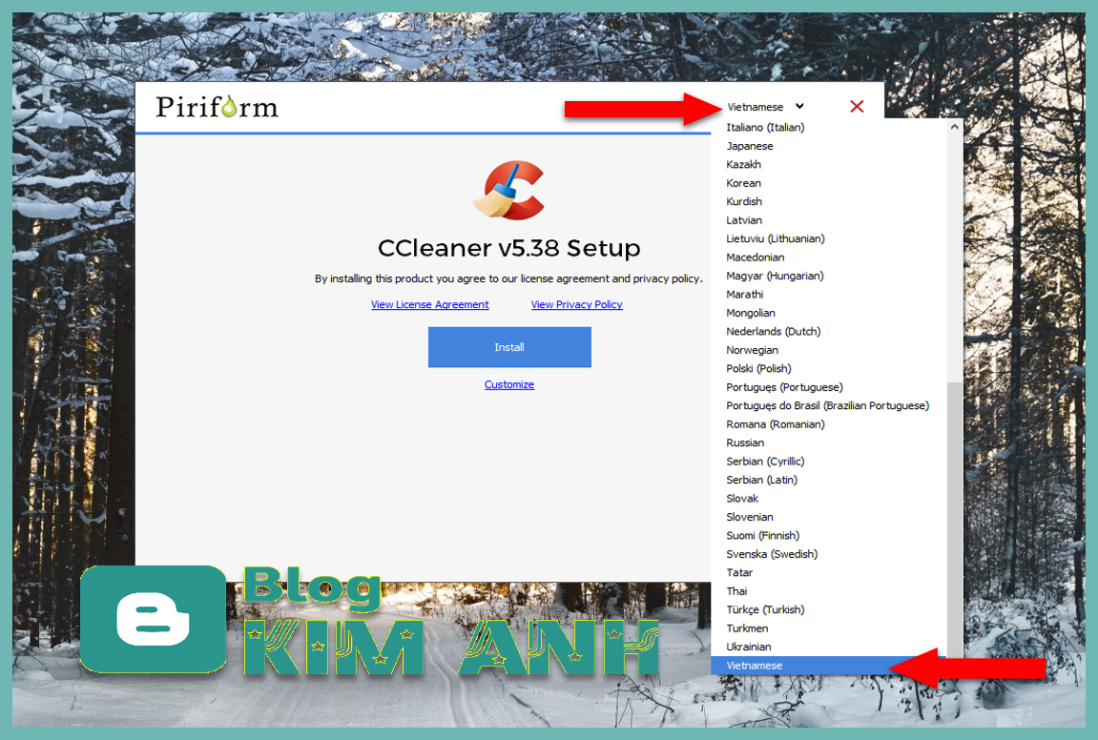Screen dimensions: 1098x740
Task: Pick Russian from language list
Action: pyautogui.click(x=829, y=443)
